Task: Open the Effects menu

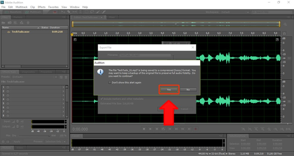Action: (x=42, y=7)
